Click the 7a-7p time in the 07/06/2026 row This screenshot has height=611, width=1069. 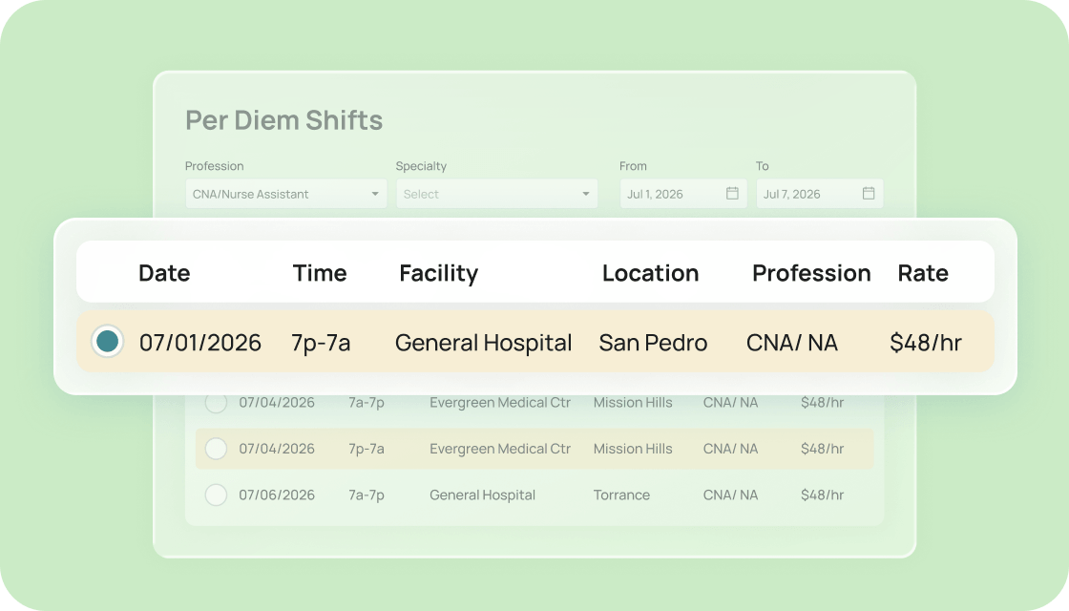coord(367,495)
